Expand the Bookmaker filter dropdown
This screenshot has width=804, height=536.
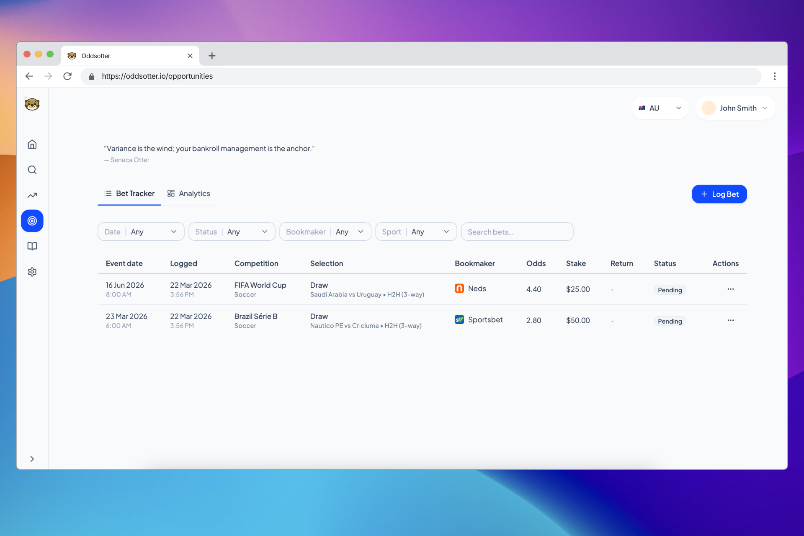pyautogui.click(x=325, y=232)
